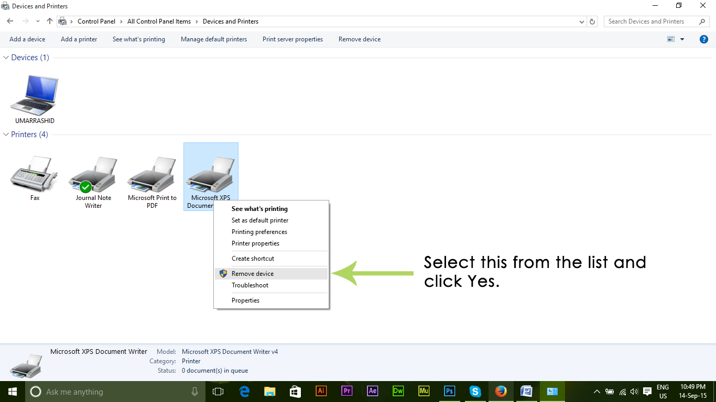Viewport: 716px width, 402px height.
Task: Change the view using the view icon
Action: click(x=671, y=39)
